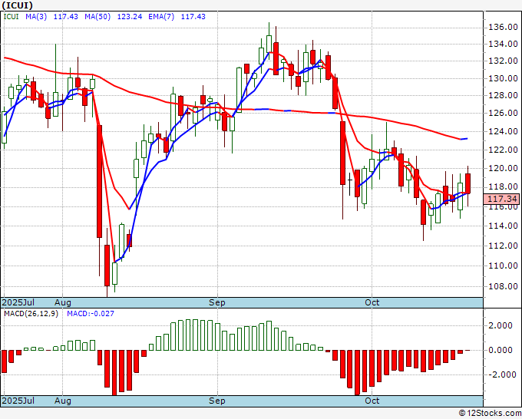
Task: Click the last red candlestick near 119
Action: (467, 183)
